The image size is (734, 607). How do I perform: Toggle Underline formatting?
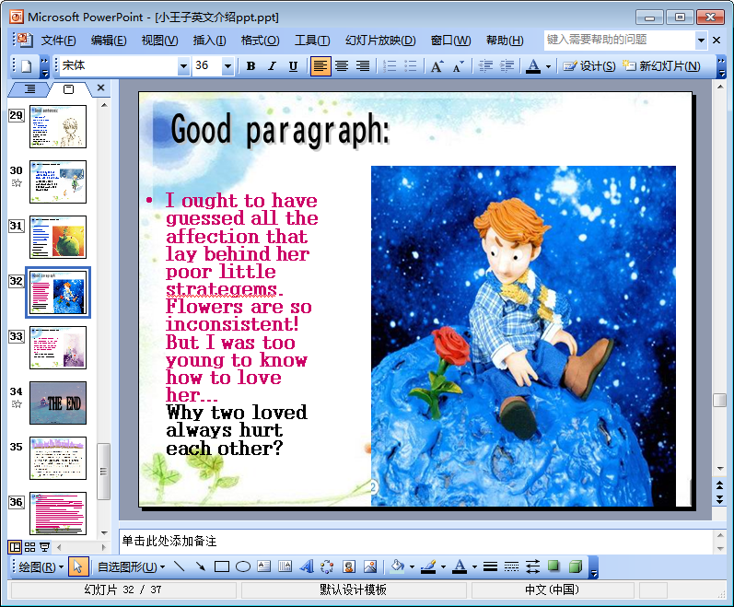click(x=293, y=66)
